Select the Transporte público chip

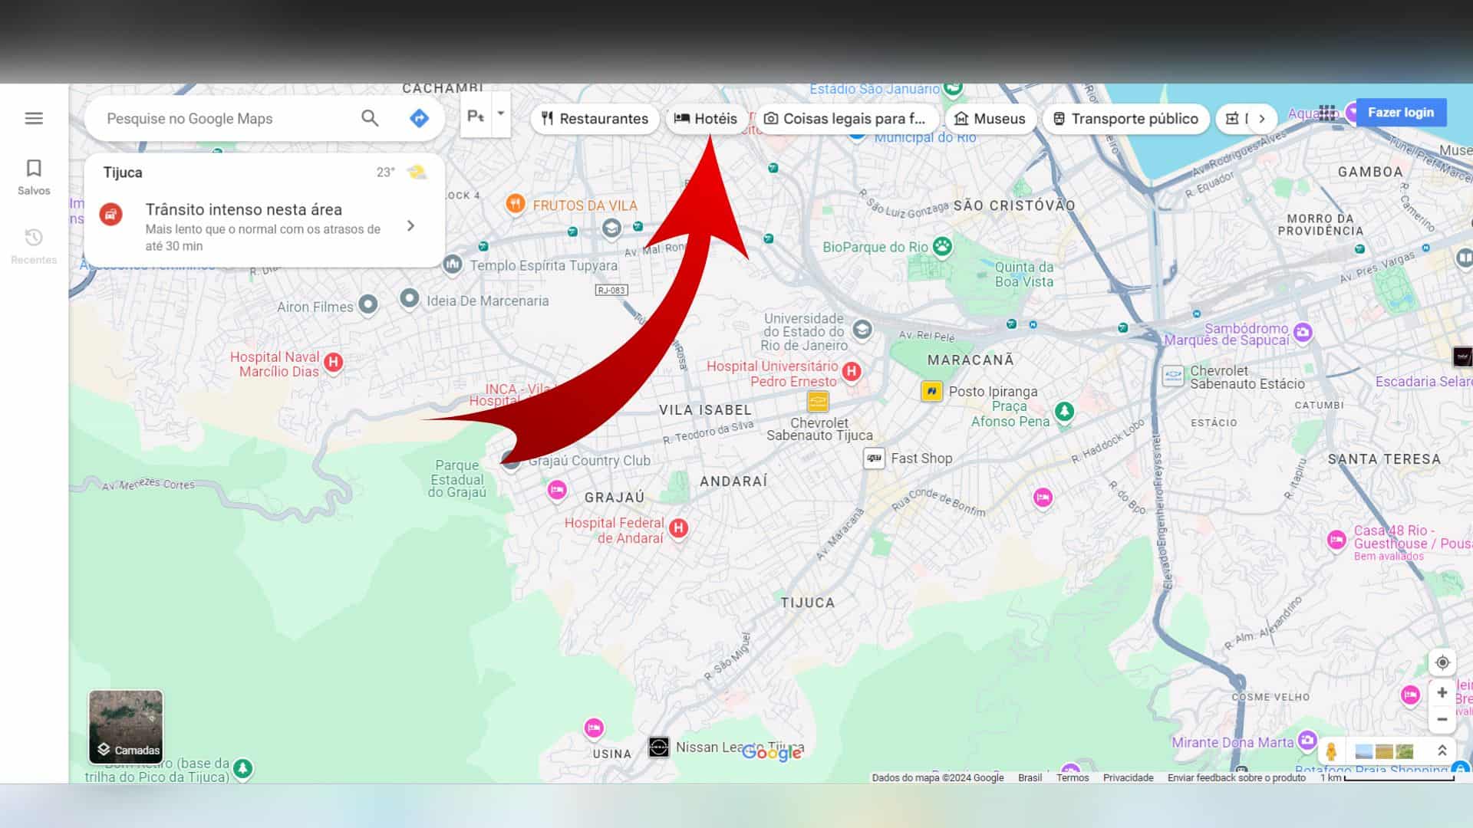coord(1125,119)
